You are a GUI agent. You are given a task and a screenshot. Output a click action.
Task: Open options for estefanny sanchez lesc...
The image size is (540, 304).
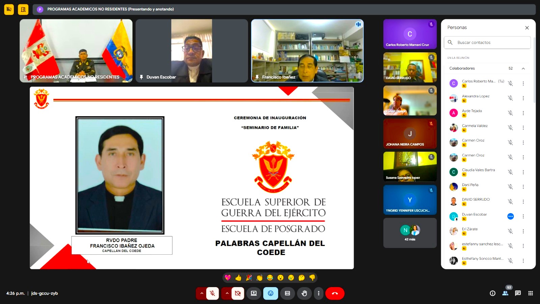point(523,246)
